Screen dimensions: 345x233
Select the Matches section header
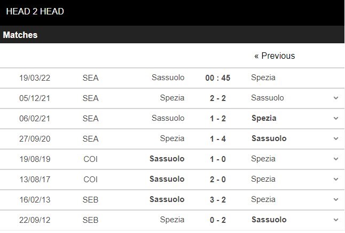20,35
